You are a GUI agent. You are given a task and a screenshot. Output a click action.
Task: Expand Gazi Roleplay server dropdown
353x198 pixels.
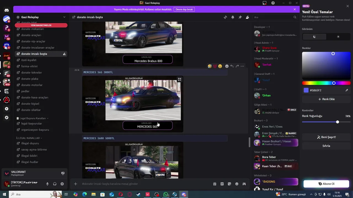click(x=64, y=17)
